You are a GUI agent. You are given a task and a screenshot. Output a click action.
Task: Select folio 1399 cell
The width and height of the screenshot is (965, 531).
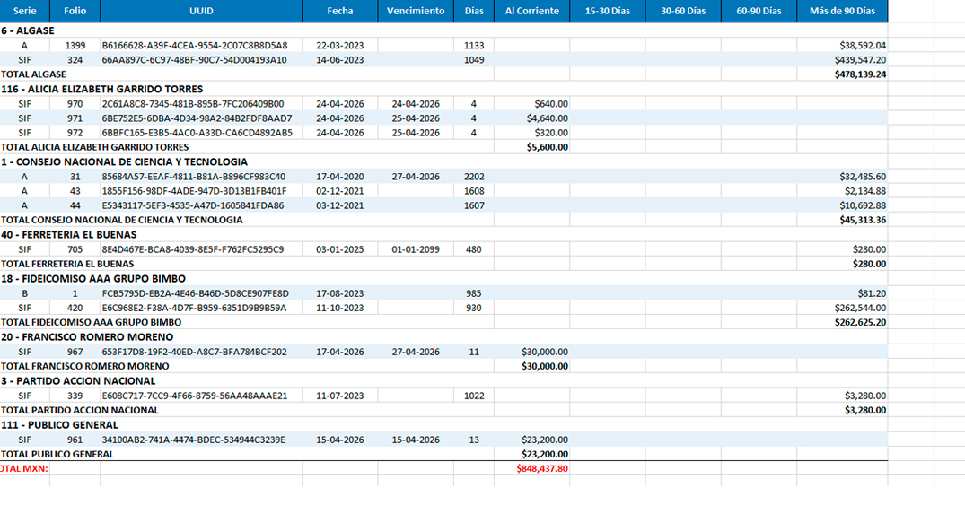(x=75, y=46)
